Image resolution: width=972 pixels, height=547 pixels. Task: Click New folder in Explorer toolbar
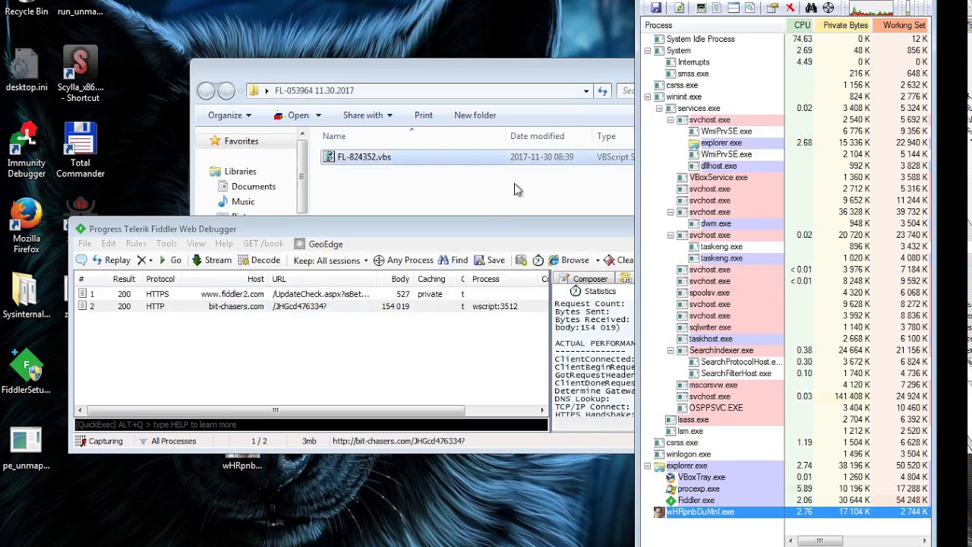pyautogui.click(x=475, y=115)
